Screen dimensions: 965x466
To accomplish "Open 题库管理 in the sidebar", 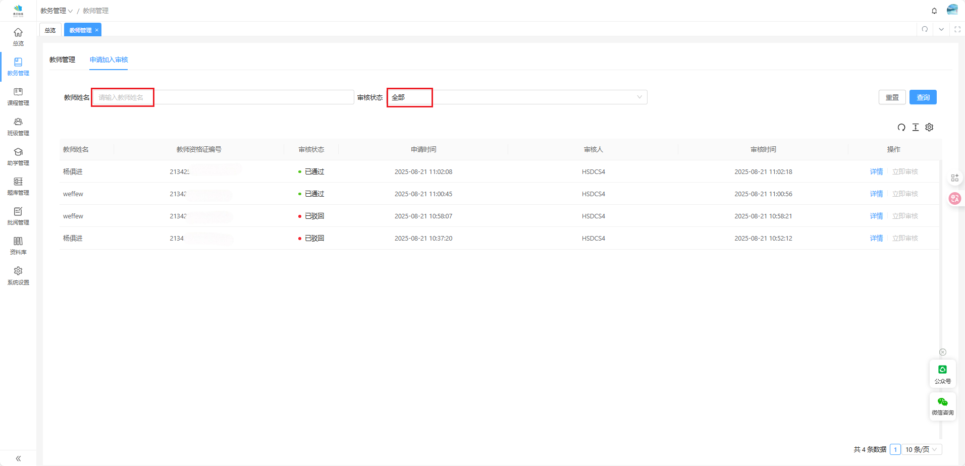I will pos(18,186).
